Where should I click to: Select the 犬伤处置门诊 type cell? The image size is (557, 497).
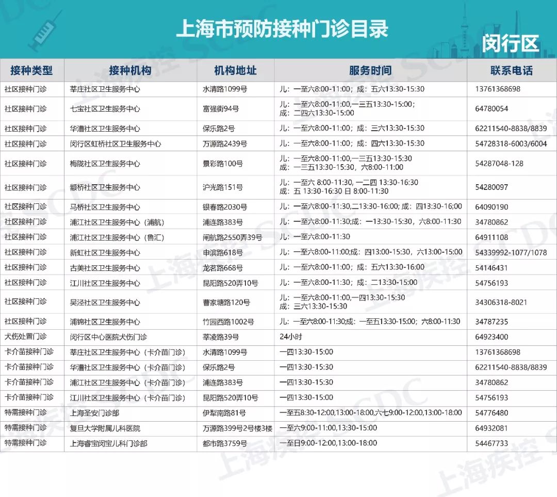25,336
